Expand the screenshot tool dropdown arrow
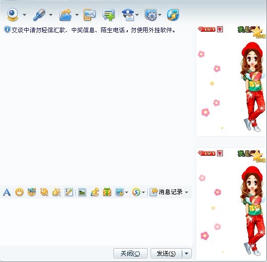This screenshot has height=262, width=267. click(126, 193)
